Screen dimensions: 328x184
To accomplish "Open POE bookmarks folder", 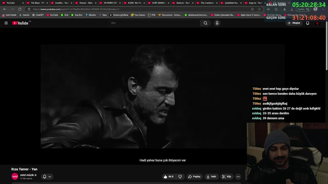I will pyautogui.click(x=152, y=15).
